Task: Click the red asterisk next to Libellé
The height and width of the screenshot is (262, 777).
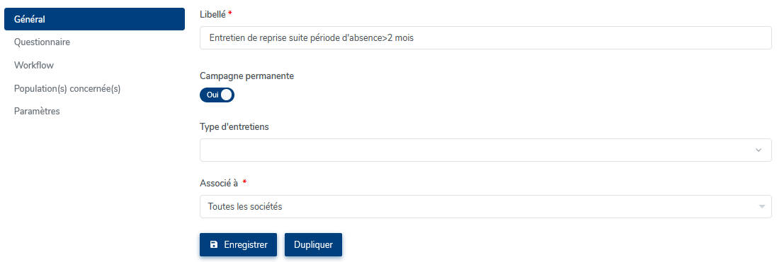Action: (230, 14)
